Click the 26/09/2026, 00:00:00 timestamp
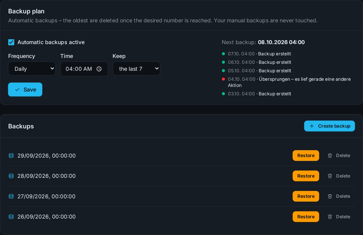 pyautogui.click(x=46, y=217)
